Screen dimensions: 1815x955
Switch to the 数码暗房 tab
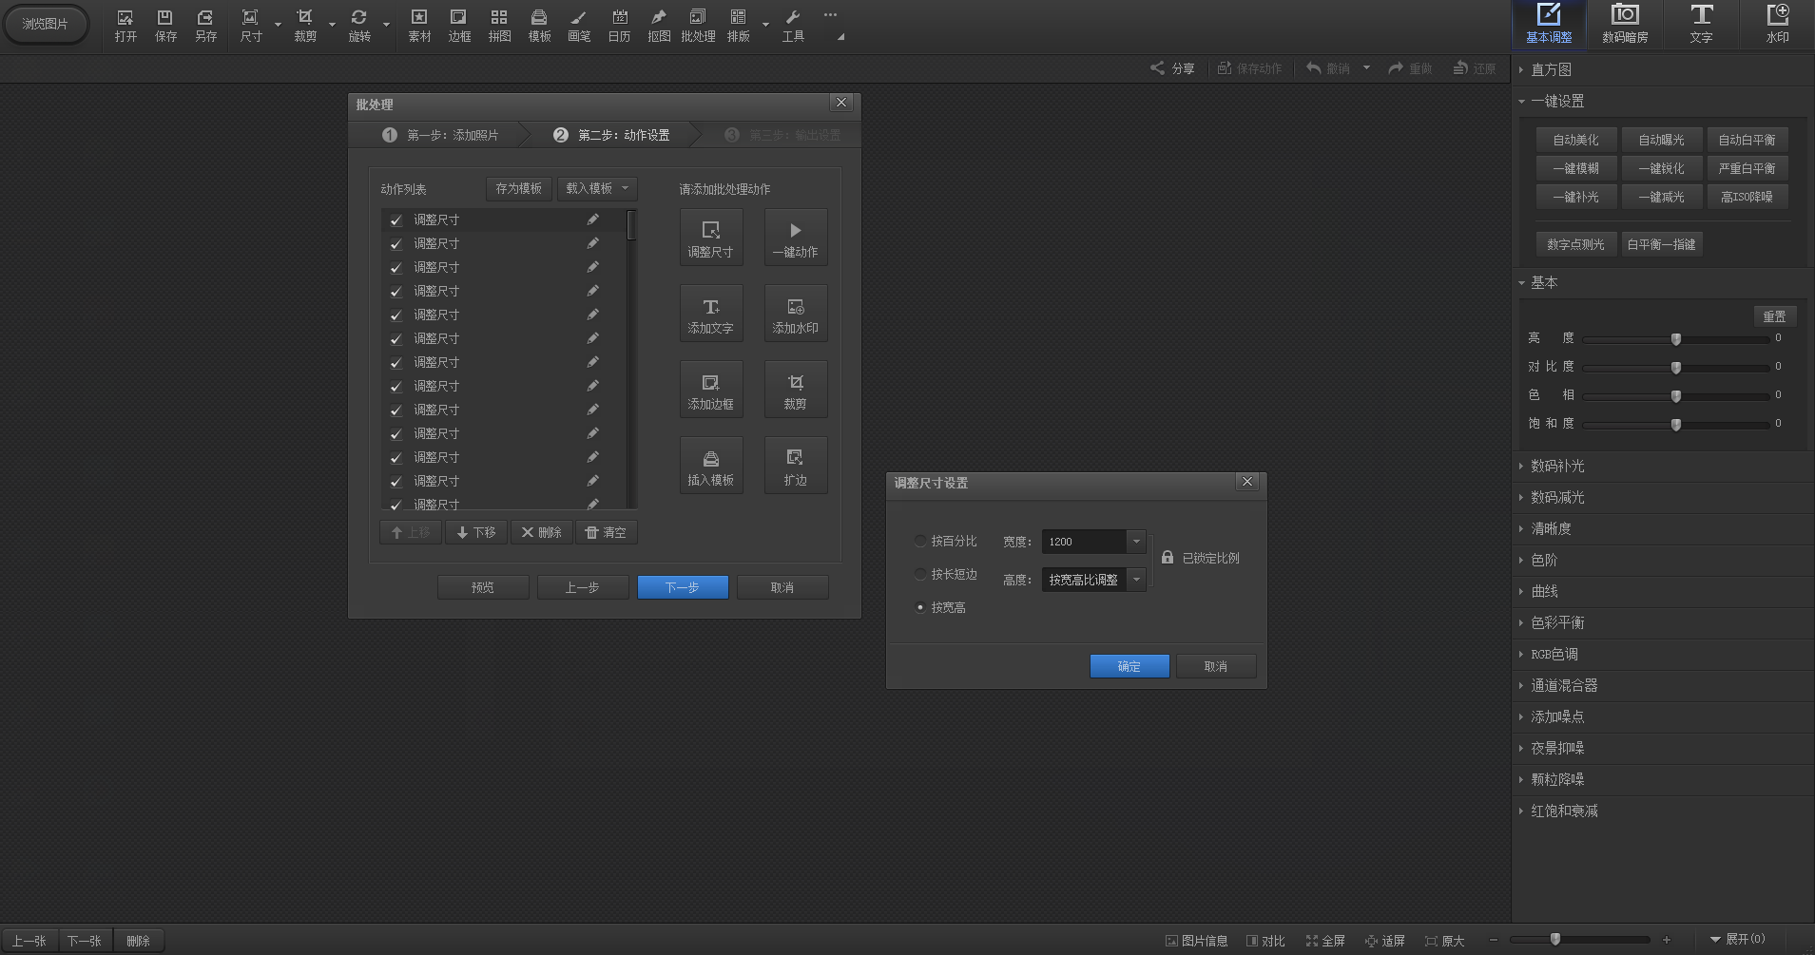pos(1625,24)
